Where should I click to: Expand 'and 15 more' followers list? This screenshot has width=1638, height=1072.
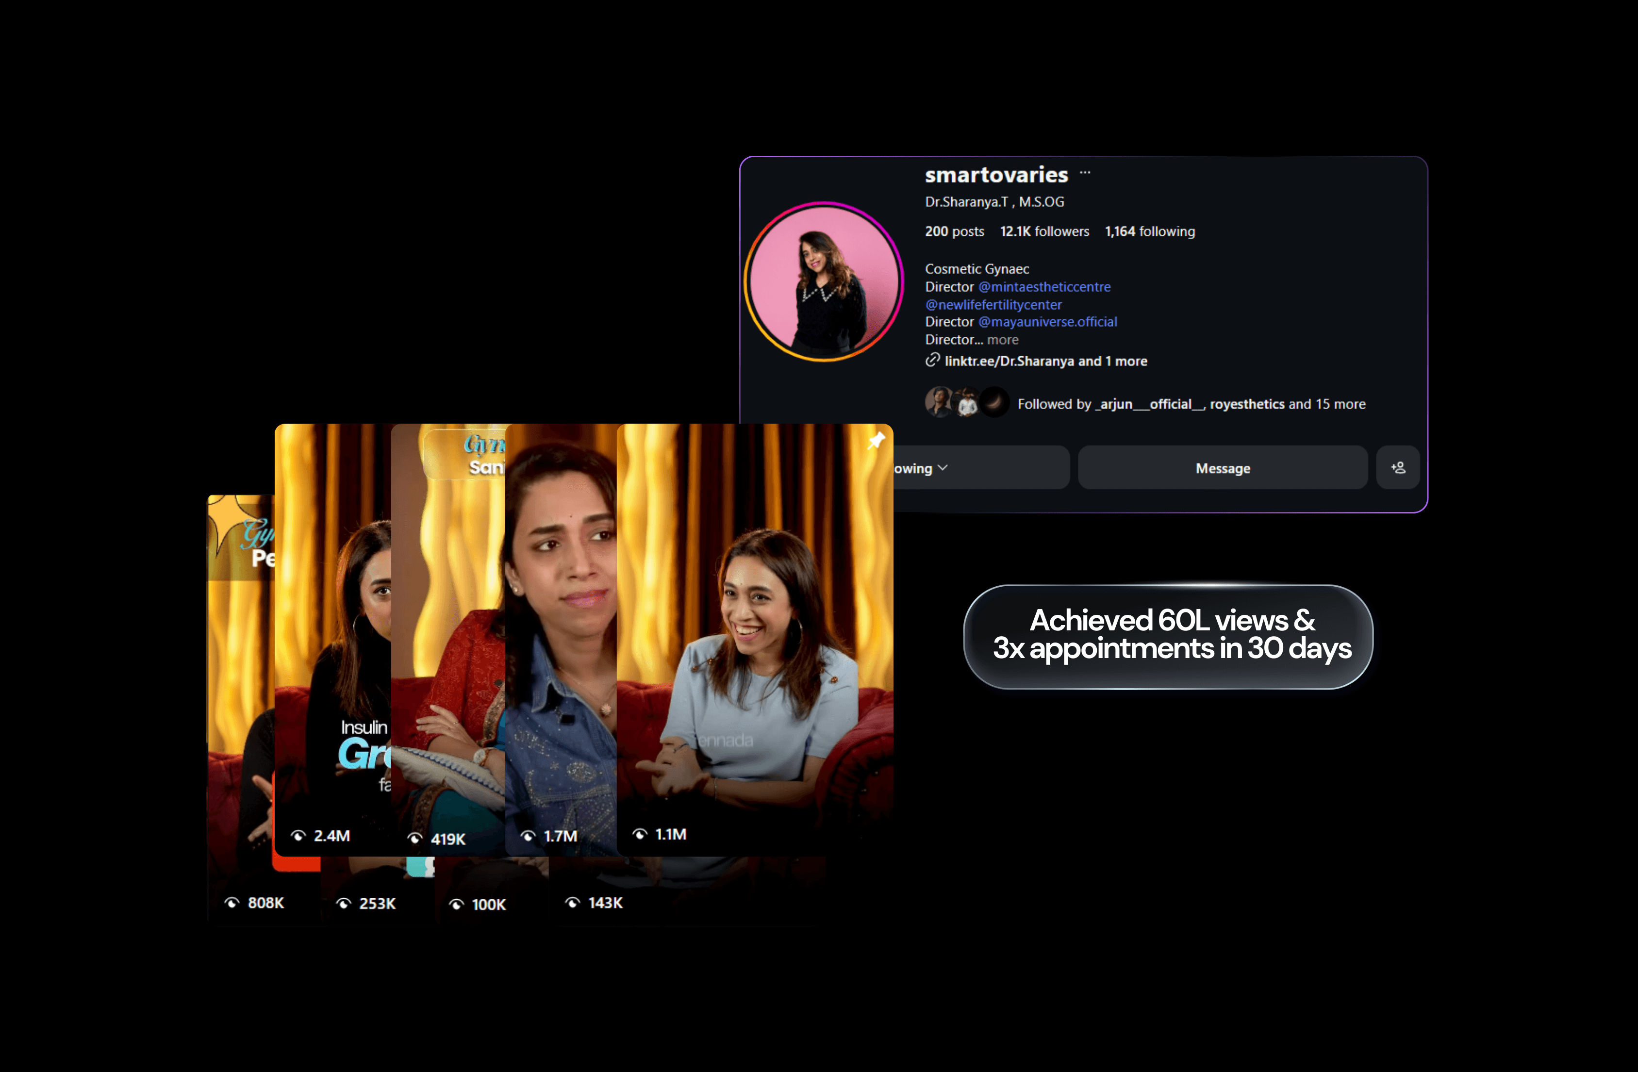1327,404
